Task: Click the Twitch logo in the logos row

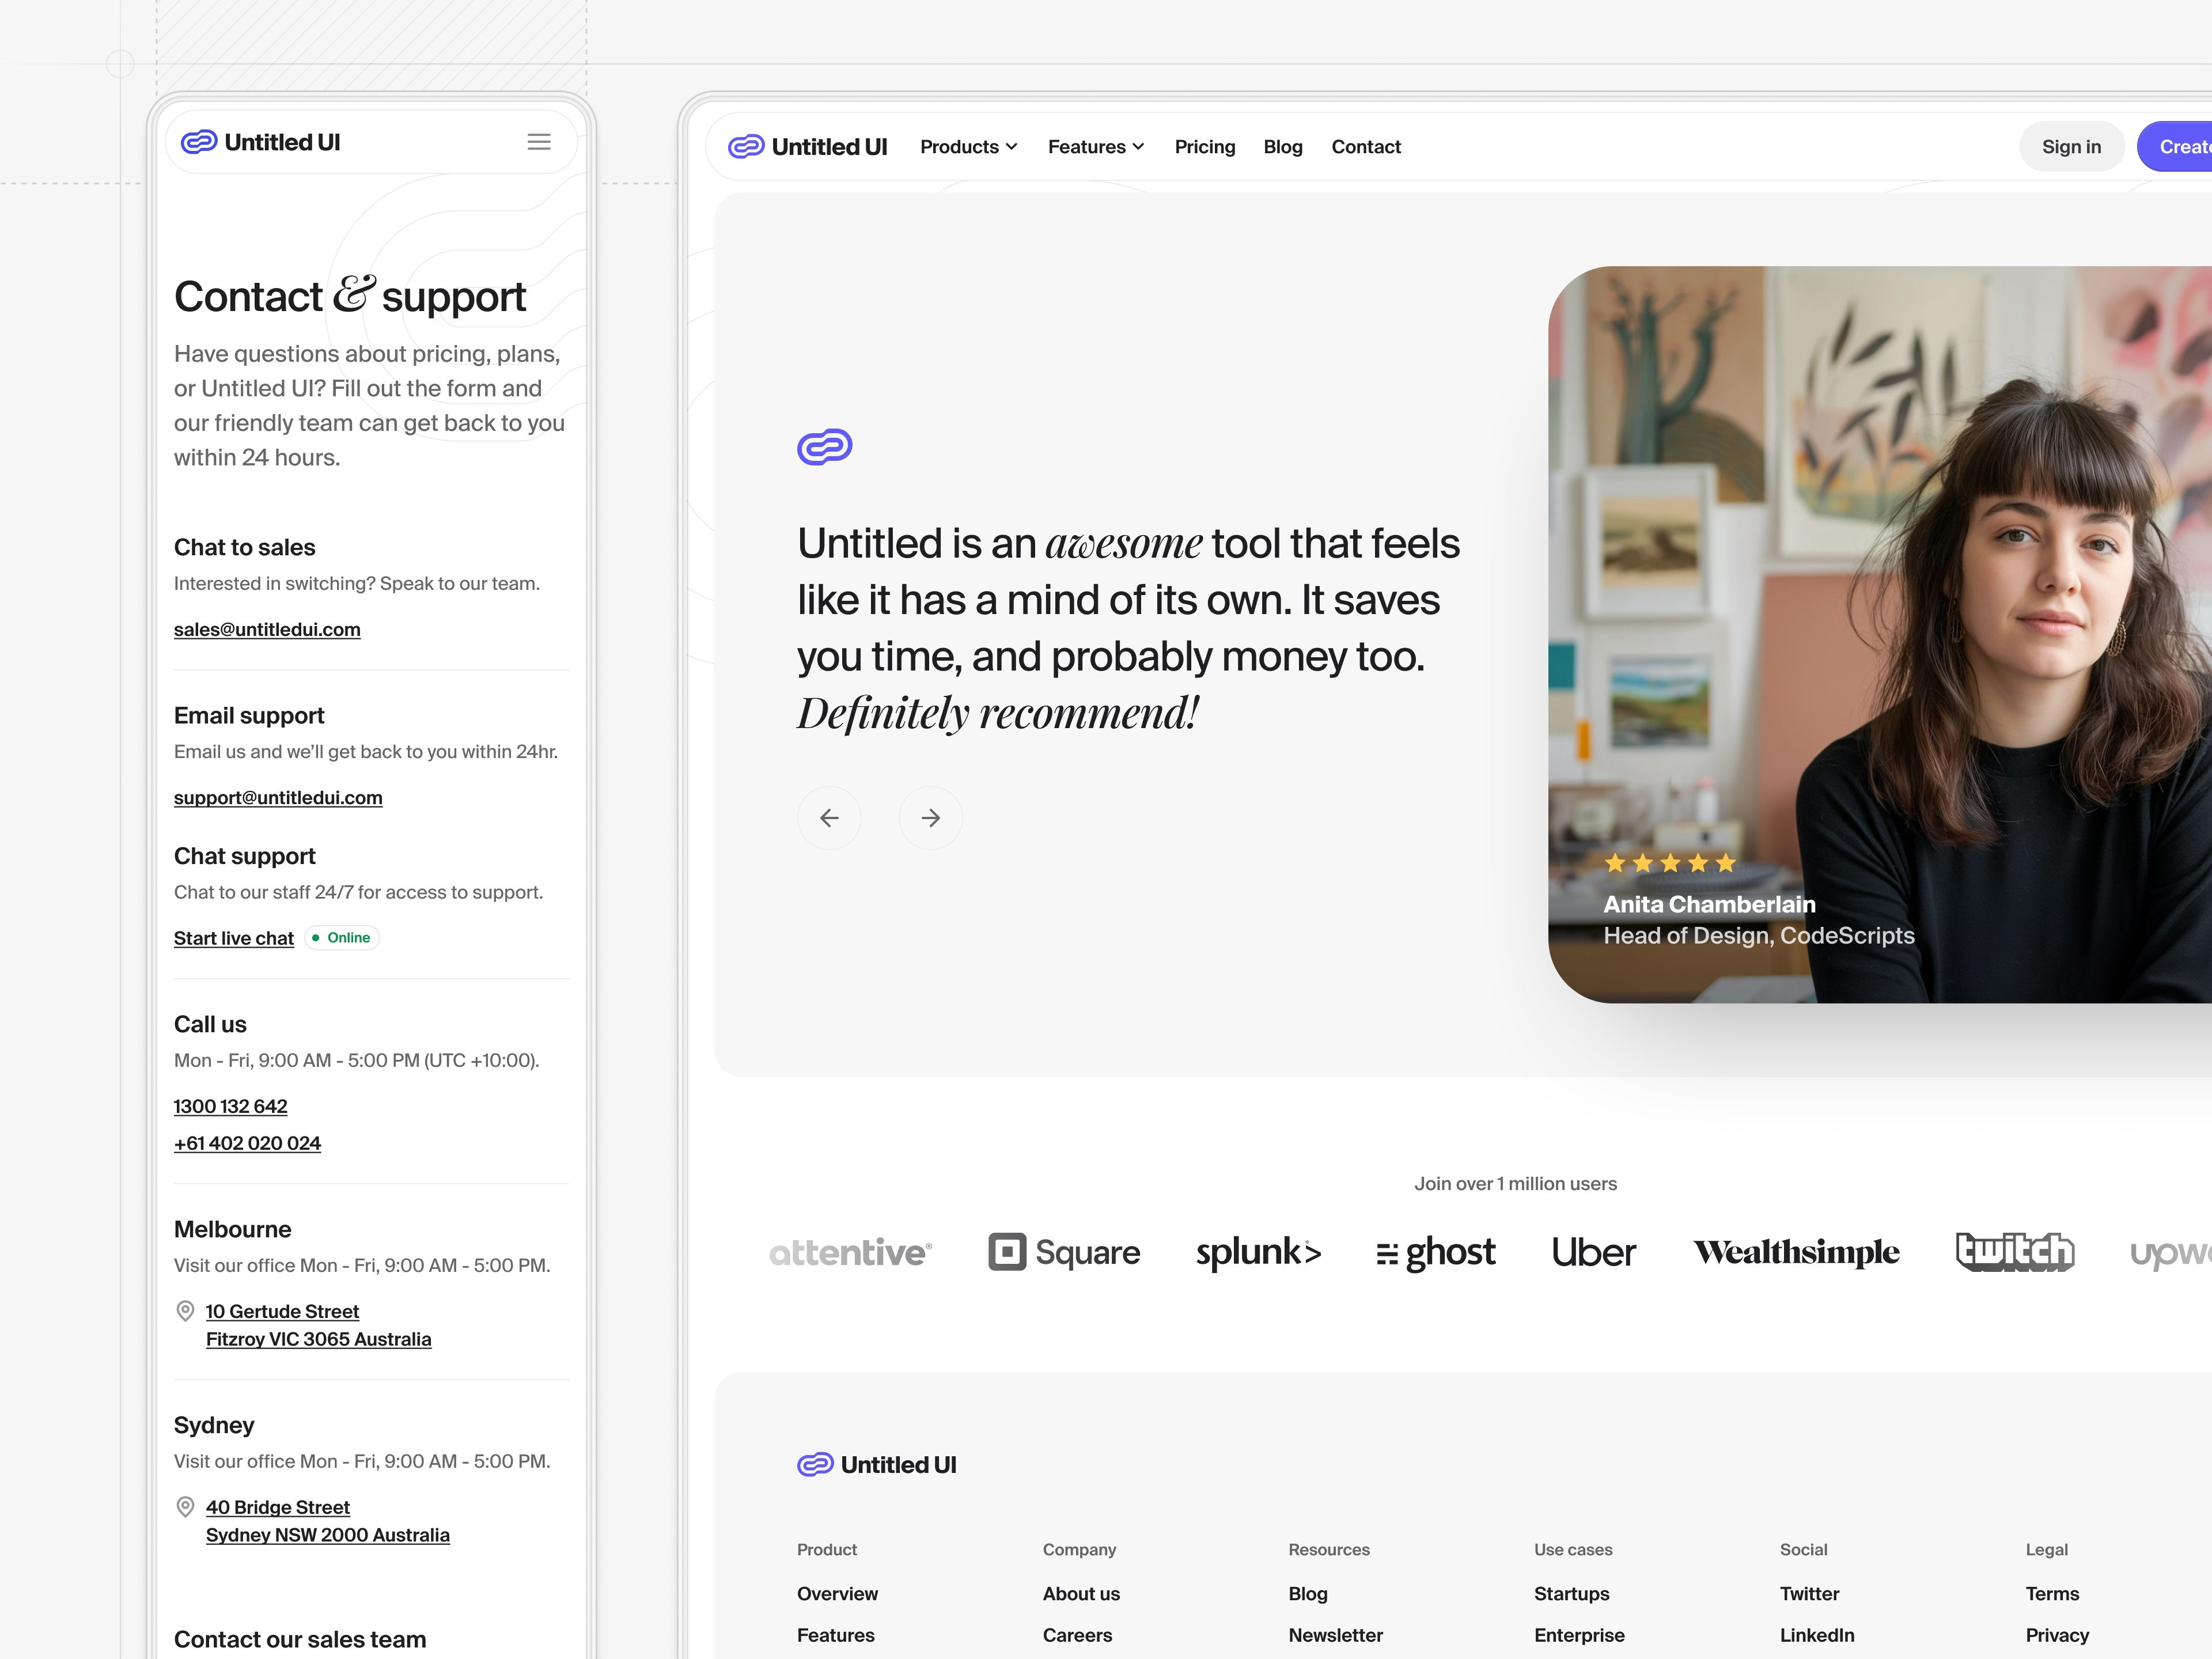Action: 2014,1252
